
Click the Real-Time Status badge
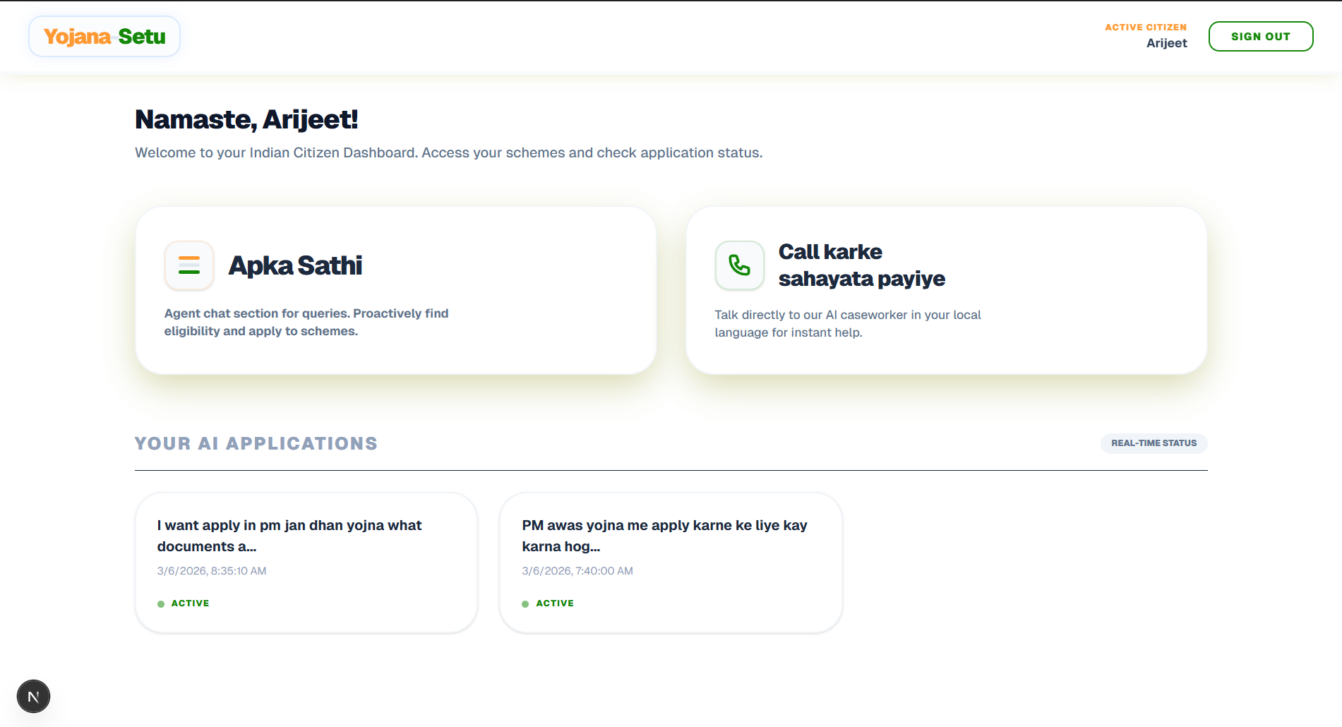(1154, 443)
